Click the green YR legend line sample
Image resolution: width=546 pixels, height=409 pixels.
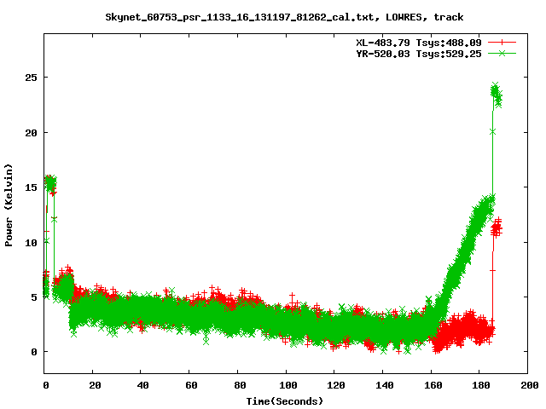point(502,54)
